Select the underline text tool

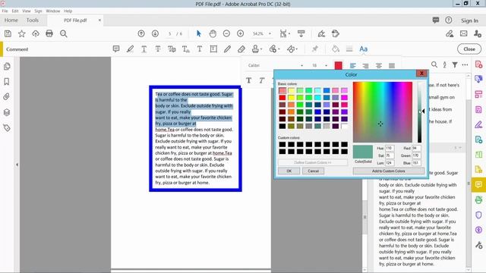point(144,49)
